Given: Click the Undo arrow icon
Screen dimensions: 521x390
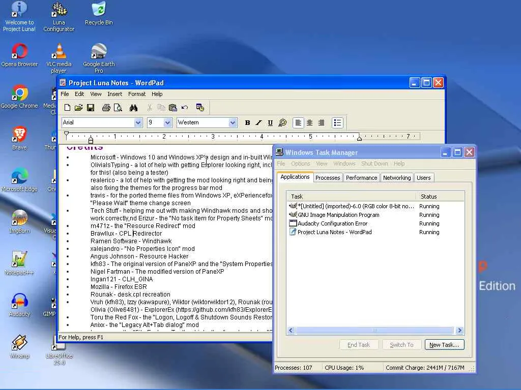Looking at the screenshot, I should point(185,108).
